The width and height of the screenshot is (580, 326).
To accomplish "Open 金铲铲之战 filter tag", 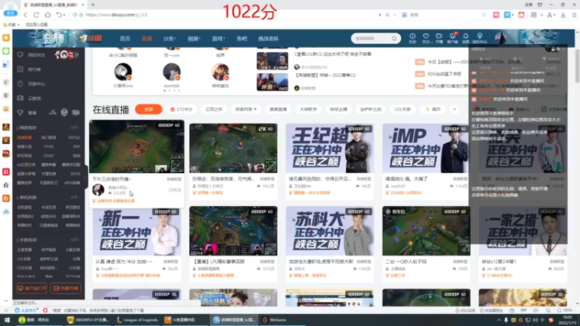I will (x=370, y=109).
